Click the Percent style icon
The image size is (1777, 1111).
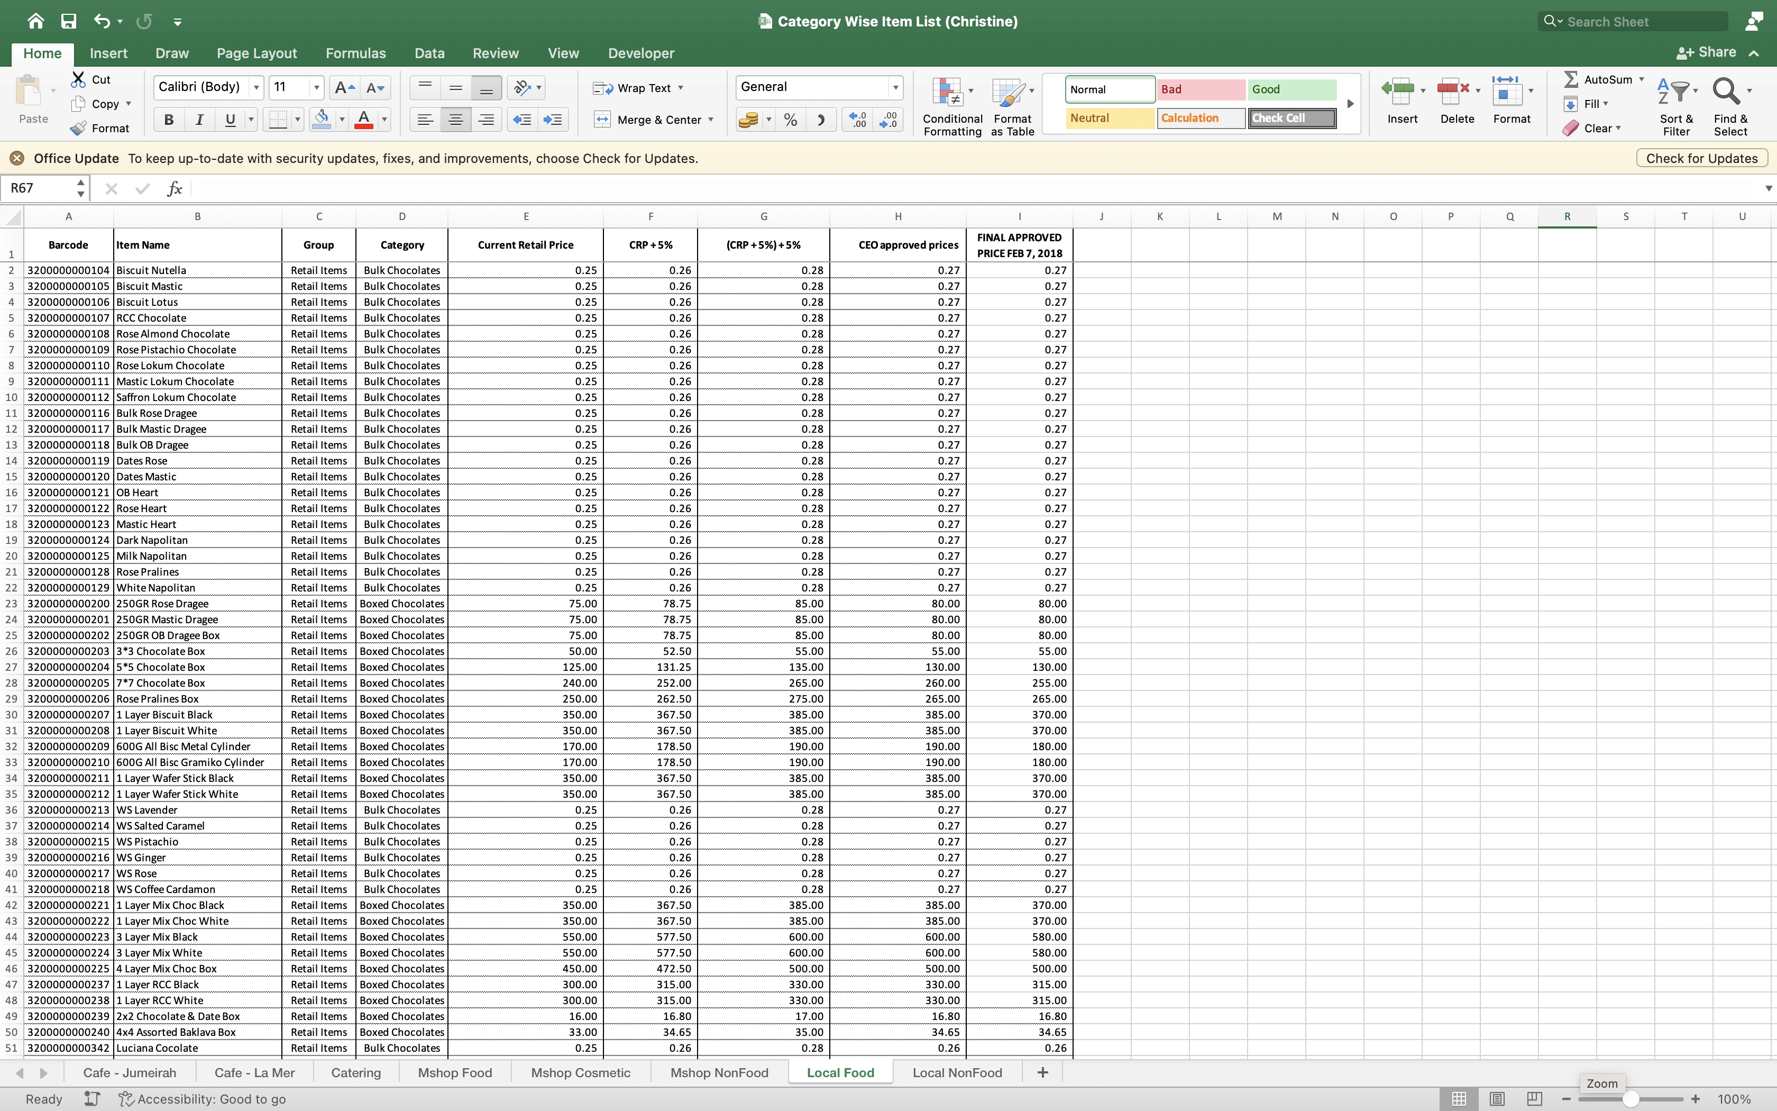790,120
